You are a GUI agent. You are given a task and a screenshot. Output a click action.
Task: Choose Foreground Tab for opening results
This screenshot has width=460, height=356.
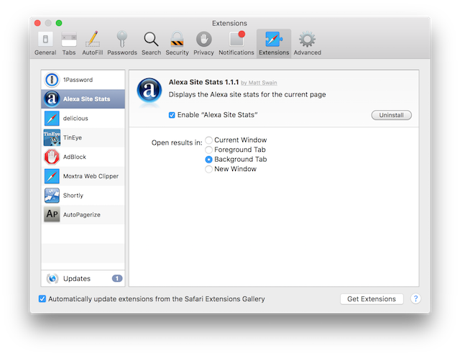tap(209, 150)
